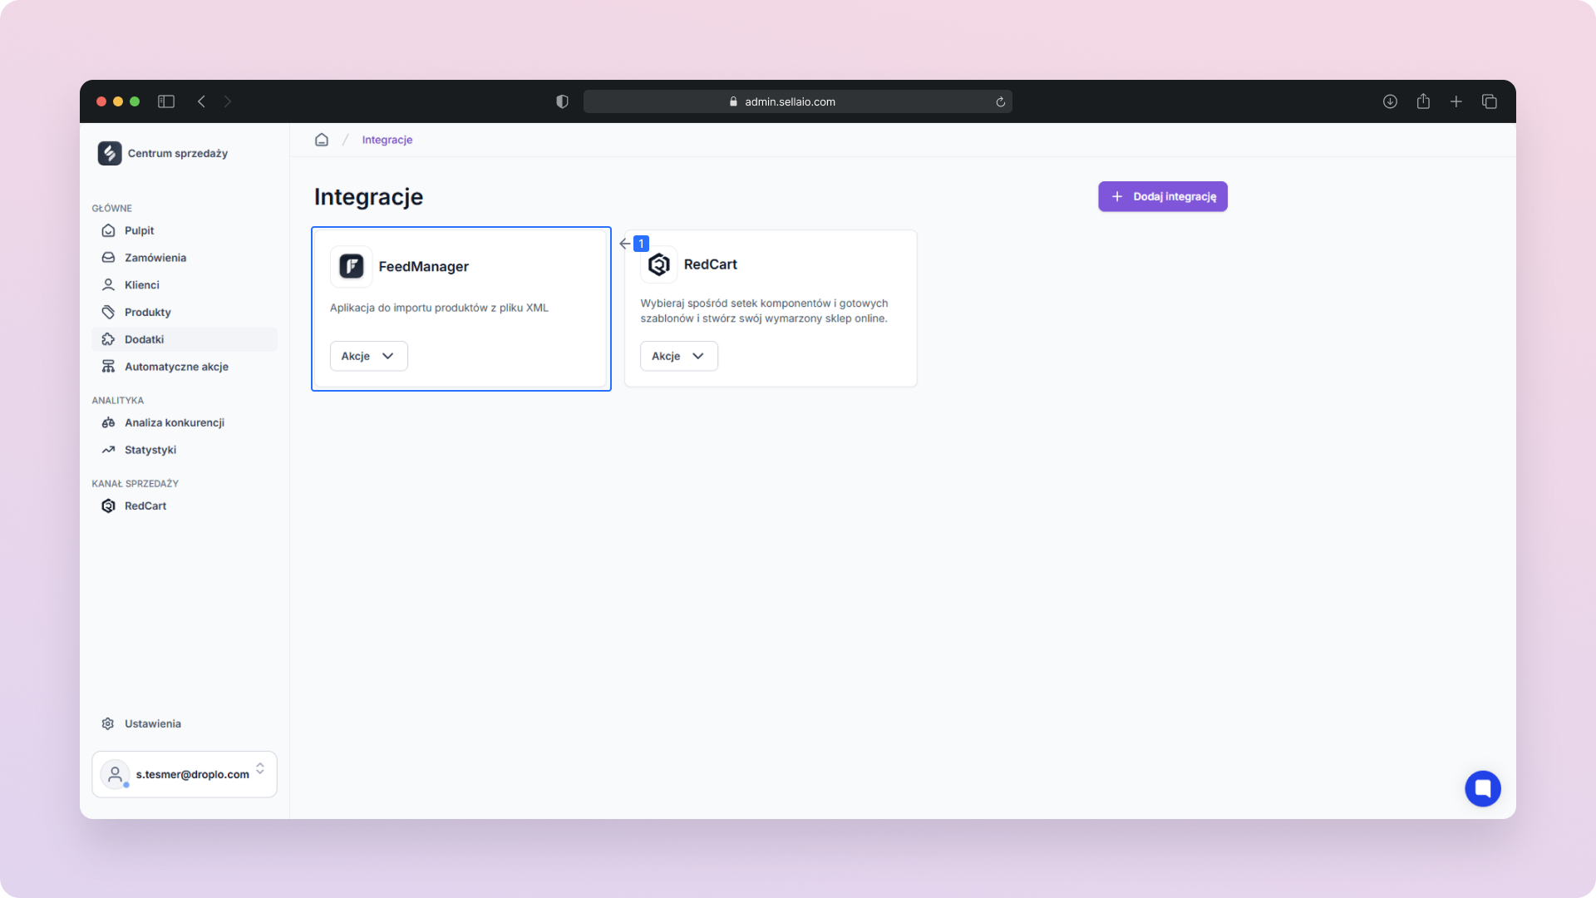Open Akcje dropdown for FeedManager
The width and height of the screenshot is (1596, 898).
coord(369,356)
